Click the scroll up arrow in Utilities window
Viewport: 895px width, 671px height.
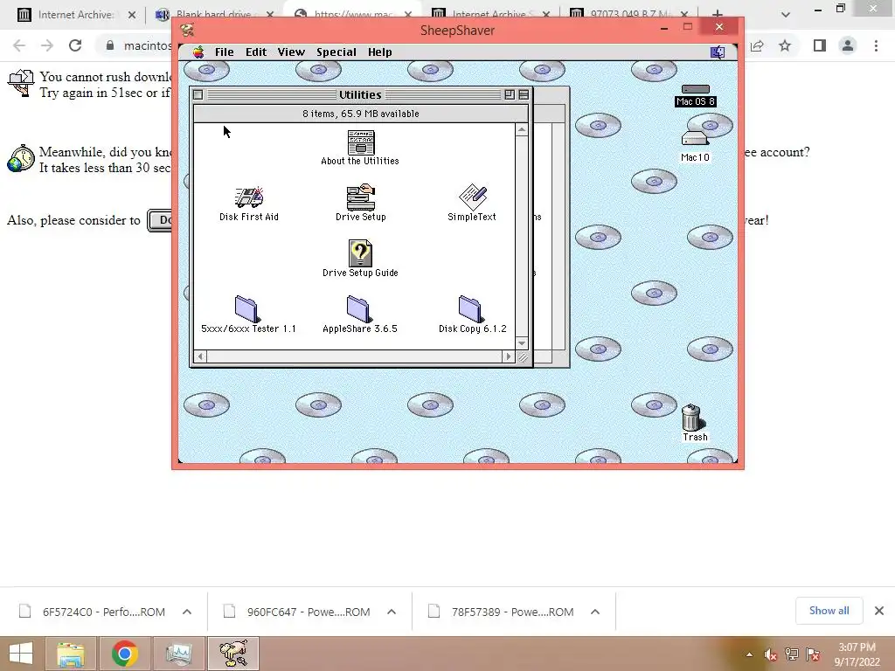coord(522,131)
